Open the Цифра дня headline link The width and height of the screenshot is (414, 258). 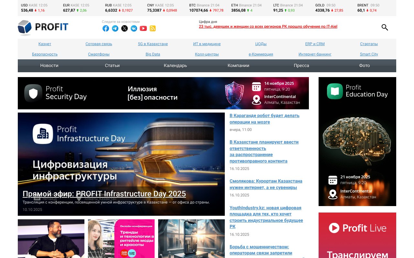point(268,26)
